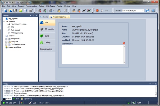Click the gray Play debug arrow
160x106 pixels.
pyautogui.click(x=102, y=11)
